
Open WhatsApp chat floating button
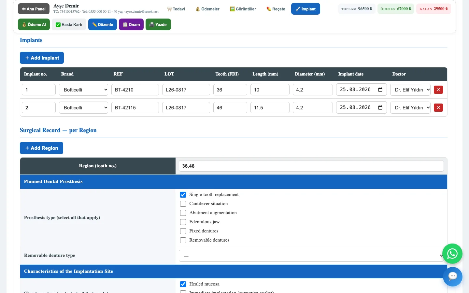click(452, 254)
